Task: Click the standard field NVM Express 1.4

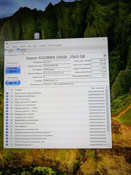Action: click(75, 80)
